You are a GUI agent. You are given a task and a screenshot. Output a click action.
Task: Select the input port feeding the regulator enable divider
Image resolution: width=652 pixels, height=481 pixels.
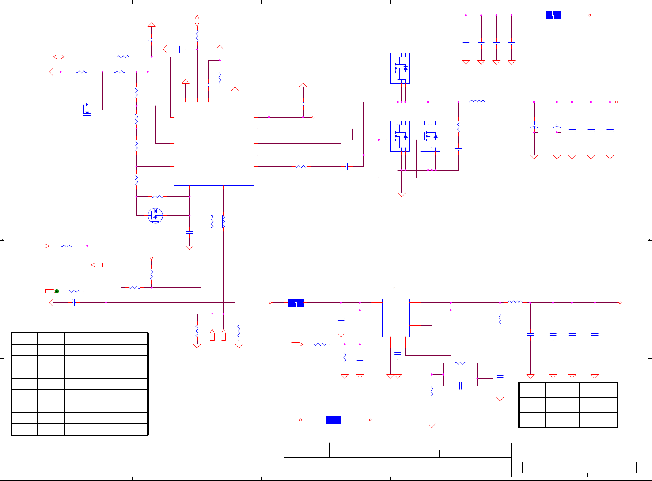coord(297,344)
